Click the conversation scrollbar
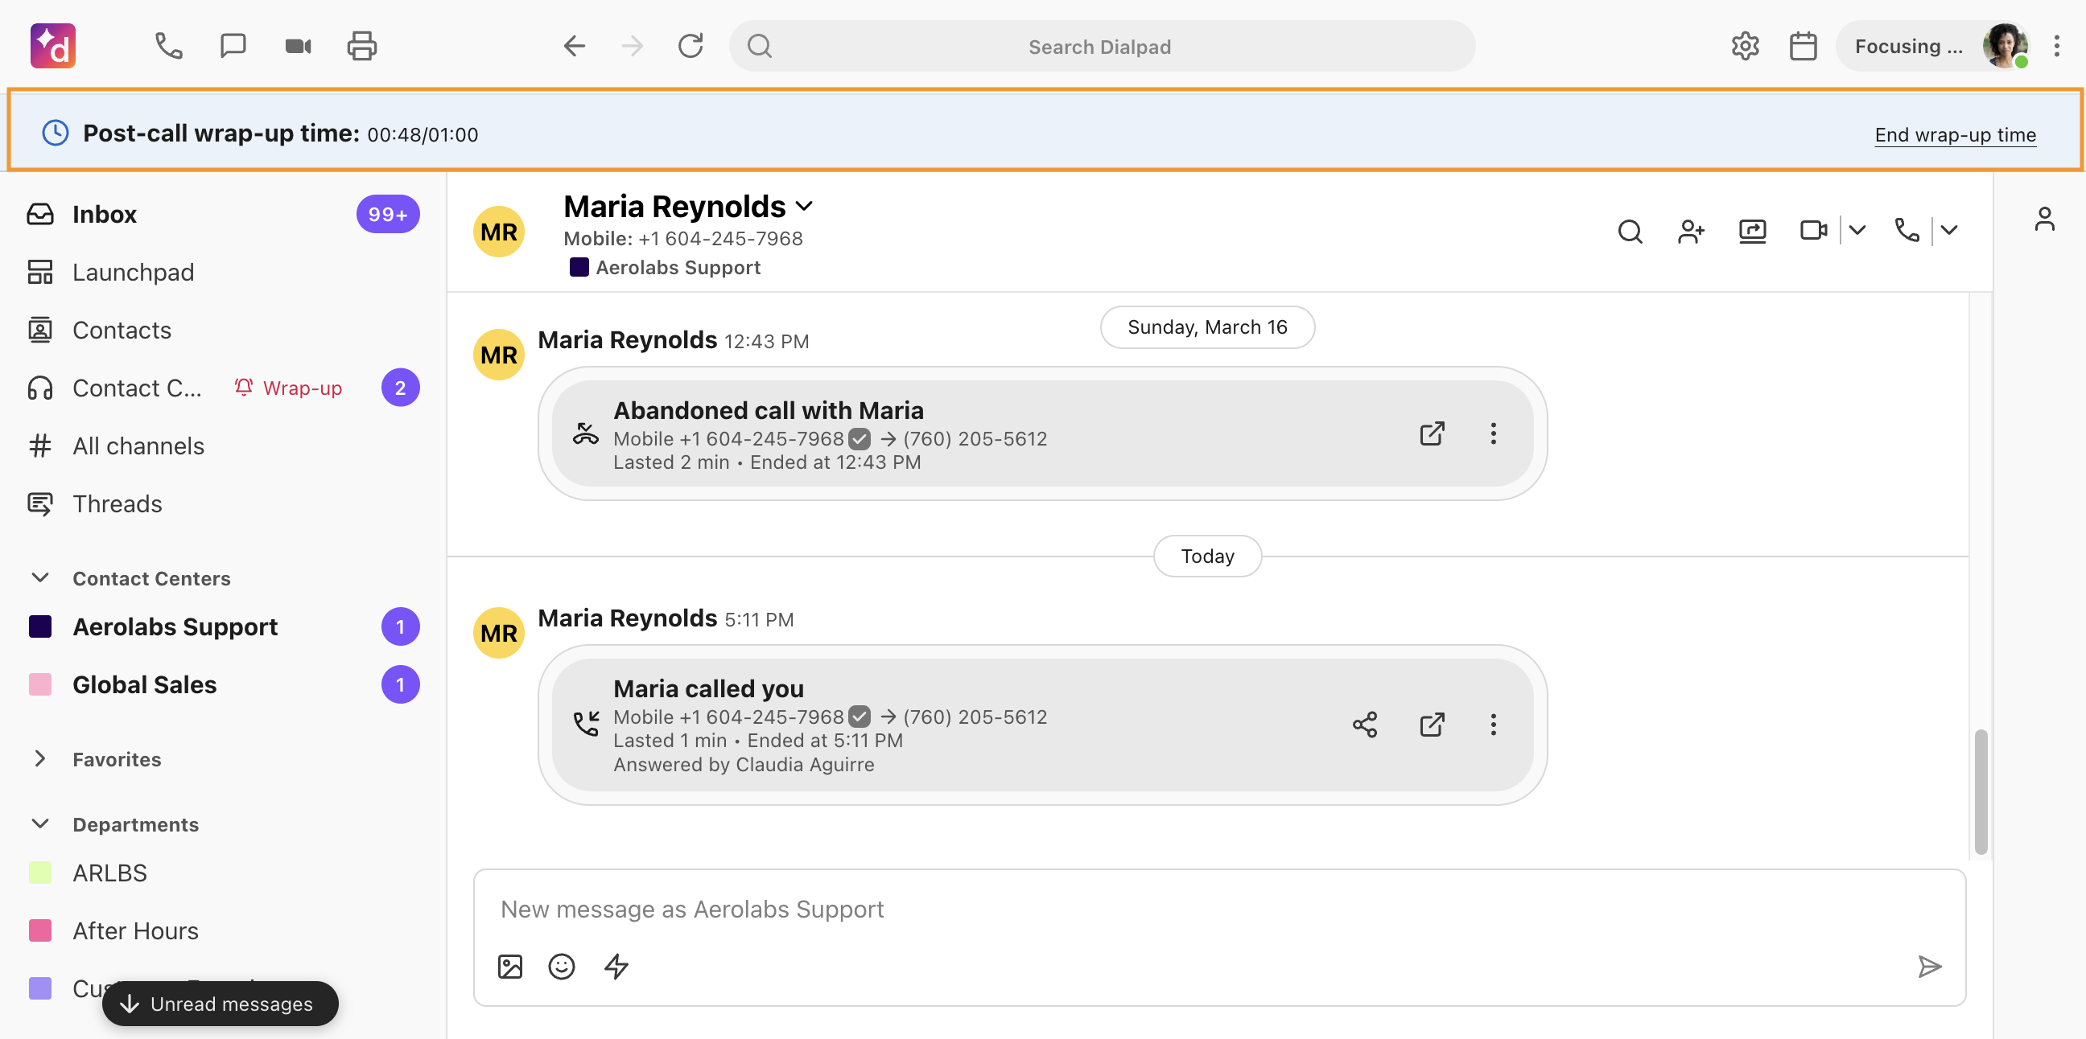 (x=1981, y=791)
